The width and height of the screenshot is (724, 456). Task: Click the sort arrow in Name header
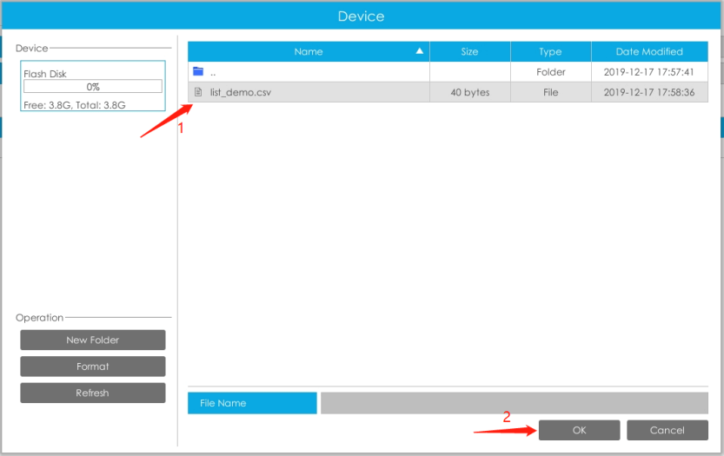pos(420,52)
